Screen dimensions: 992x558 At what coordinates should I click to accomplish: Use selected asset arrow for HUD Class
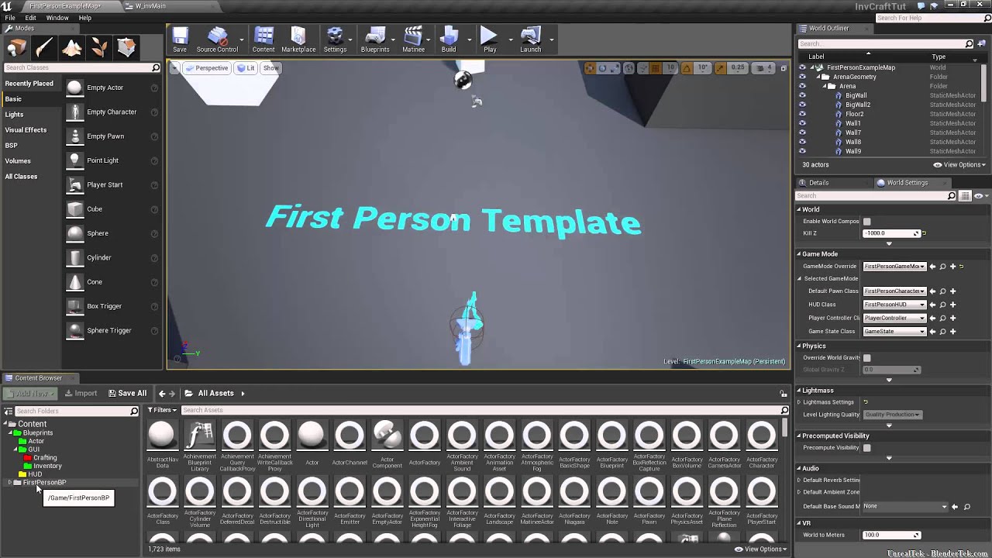click(x=932, y=305)
